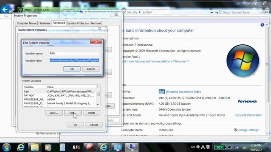The height and width of the screenshot is (152, 271).
Task: Click the Variable name field containing Path
Action: pos(74,54)
